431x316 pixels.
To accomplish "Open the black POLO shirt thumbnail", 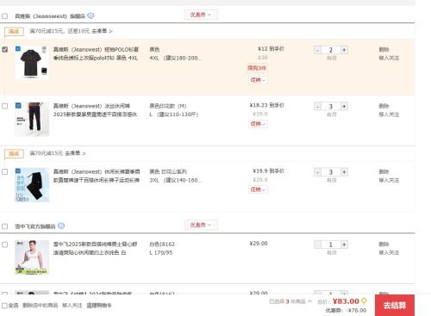I will 32,62.
